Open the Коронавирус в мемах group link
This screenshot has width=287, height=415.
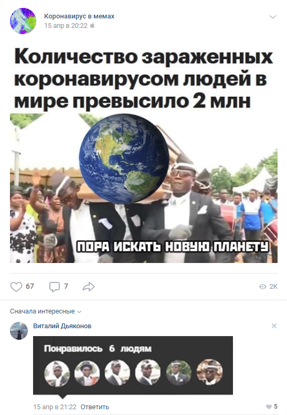tap(79, 16)
